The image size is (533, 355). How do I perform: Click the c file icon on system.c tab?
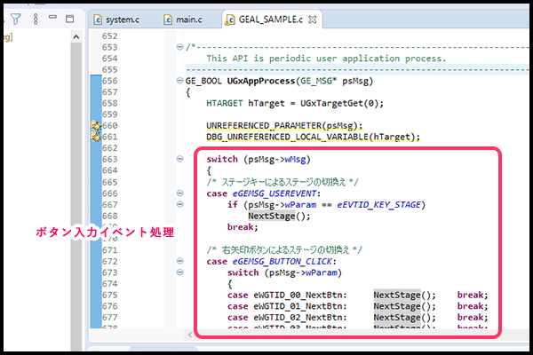point(98,20)
